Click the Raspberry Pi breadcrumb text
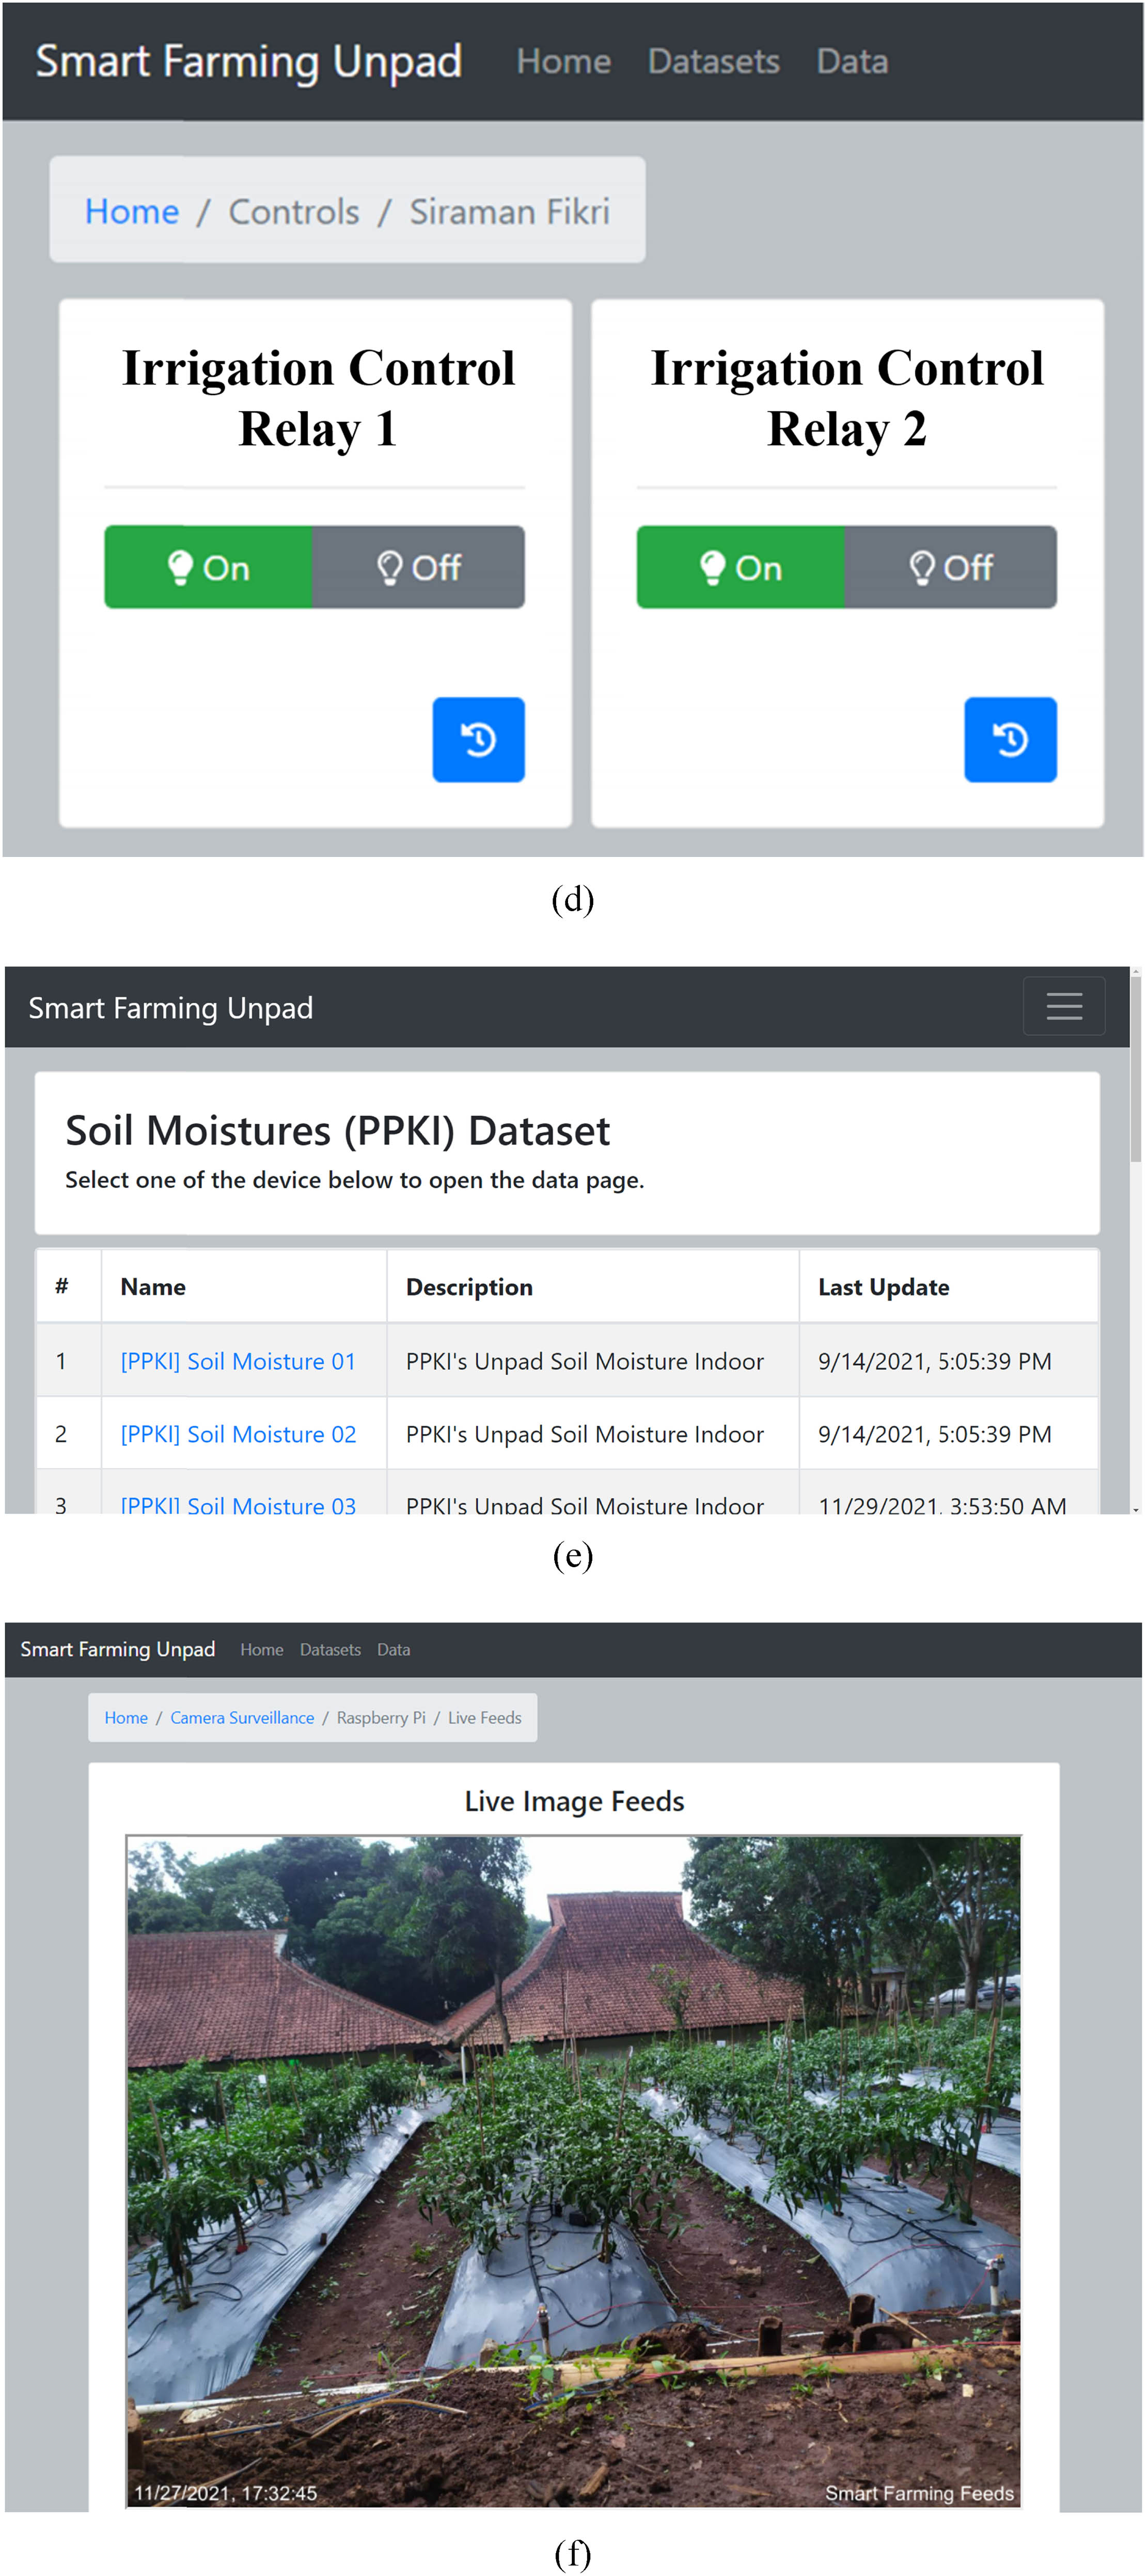Screen dimensions: 1147x2576 click(x=381, y=1717)
